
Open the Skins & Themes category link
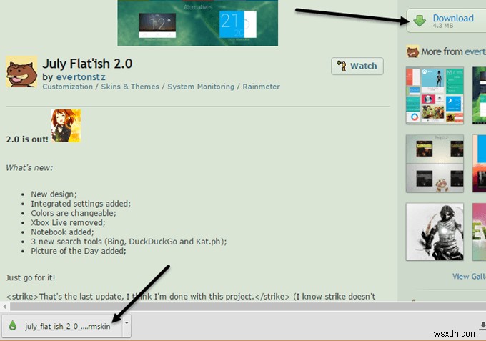tap(130, 87)
